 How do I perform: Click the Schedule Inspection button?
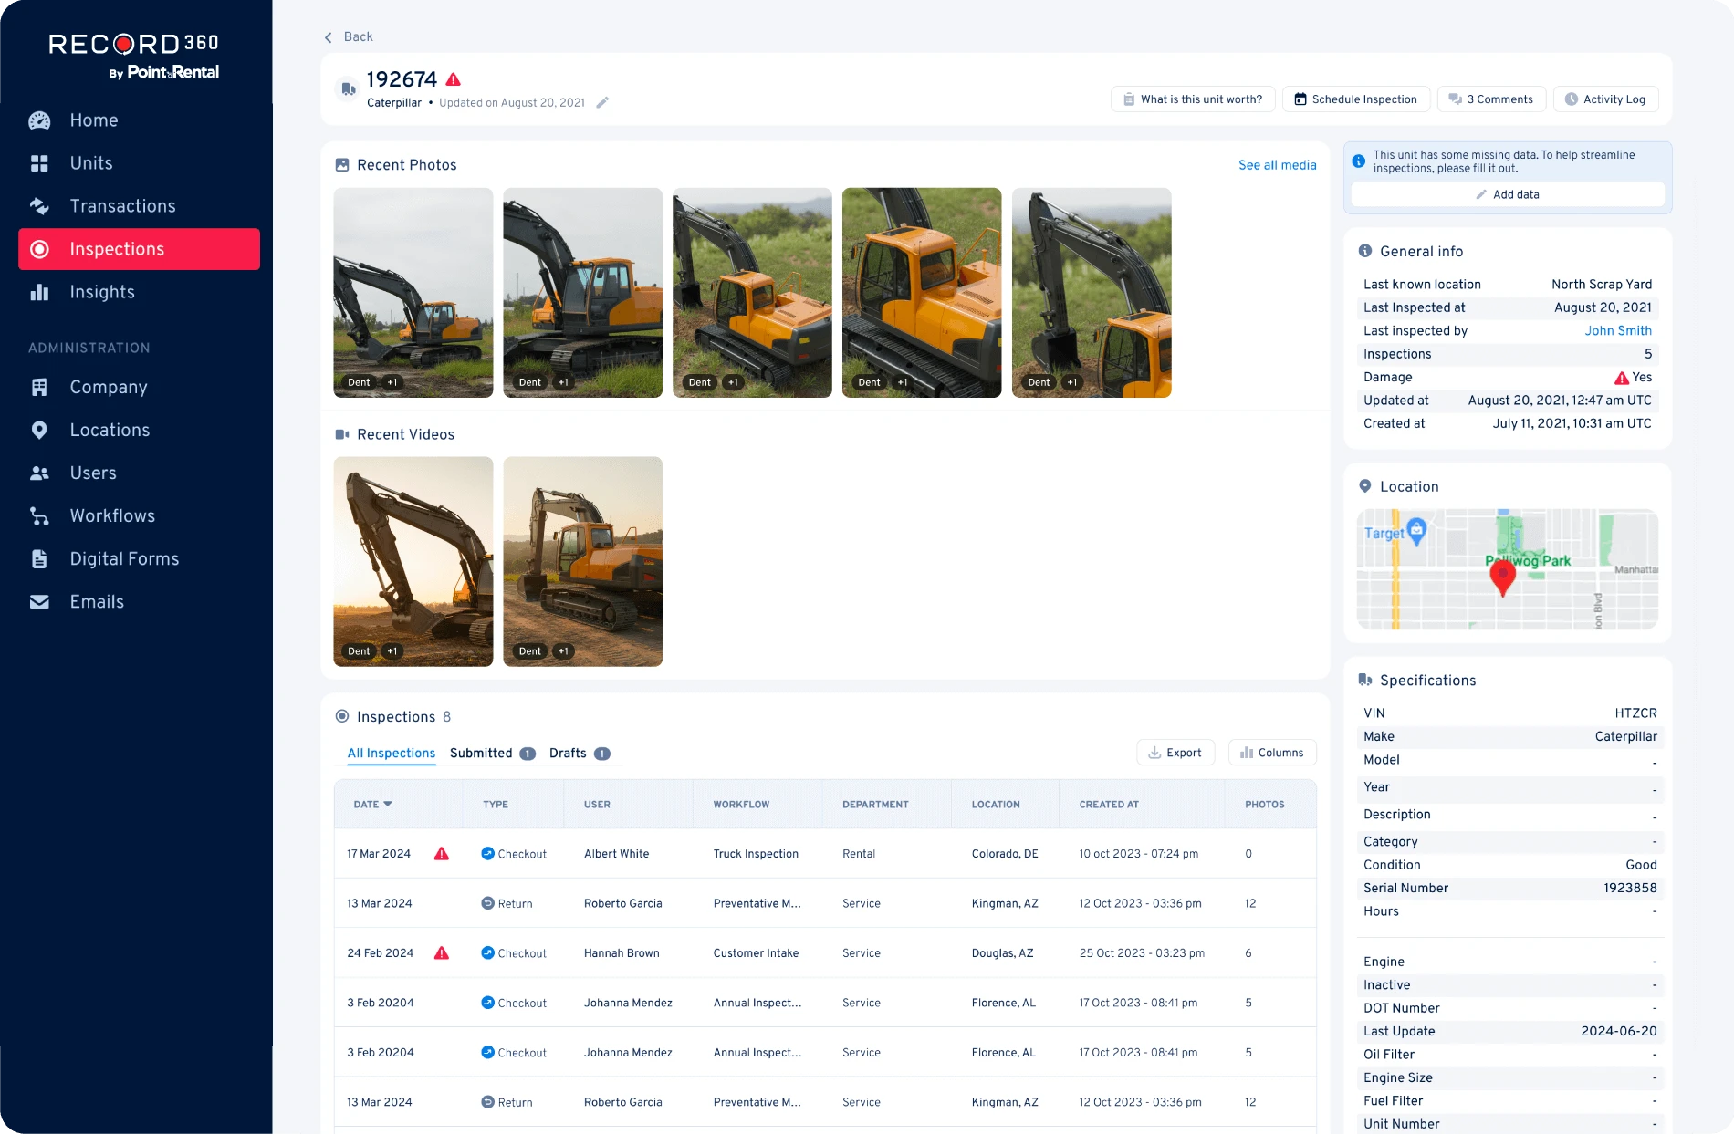(x=1355, y=99)
